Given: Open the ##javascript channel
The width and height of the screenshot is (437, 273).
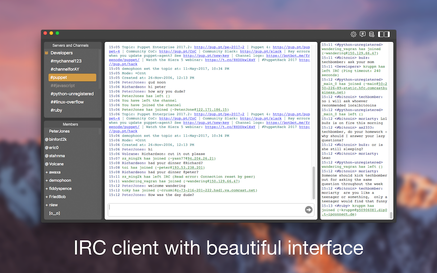Looking at the screenshot, I should [63, 85].
